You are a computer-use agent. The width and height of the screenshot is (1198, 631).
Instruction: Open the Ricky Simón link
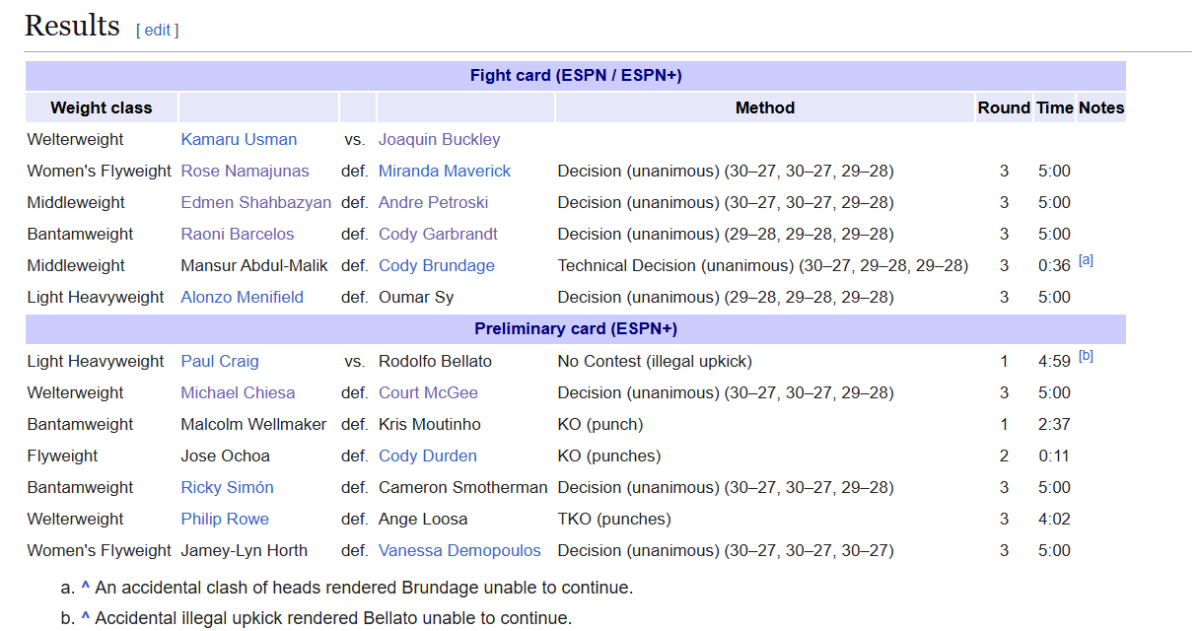pyautogui.click(x=228, y=487)
